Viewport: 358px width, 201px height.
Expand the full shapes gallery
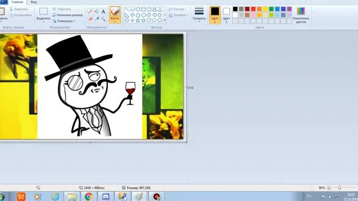[165, 21]
